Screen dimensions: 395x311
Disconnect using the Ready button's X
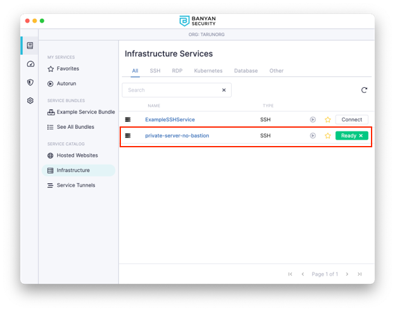point(361,136)
